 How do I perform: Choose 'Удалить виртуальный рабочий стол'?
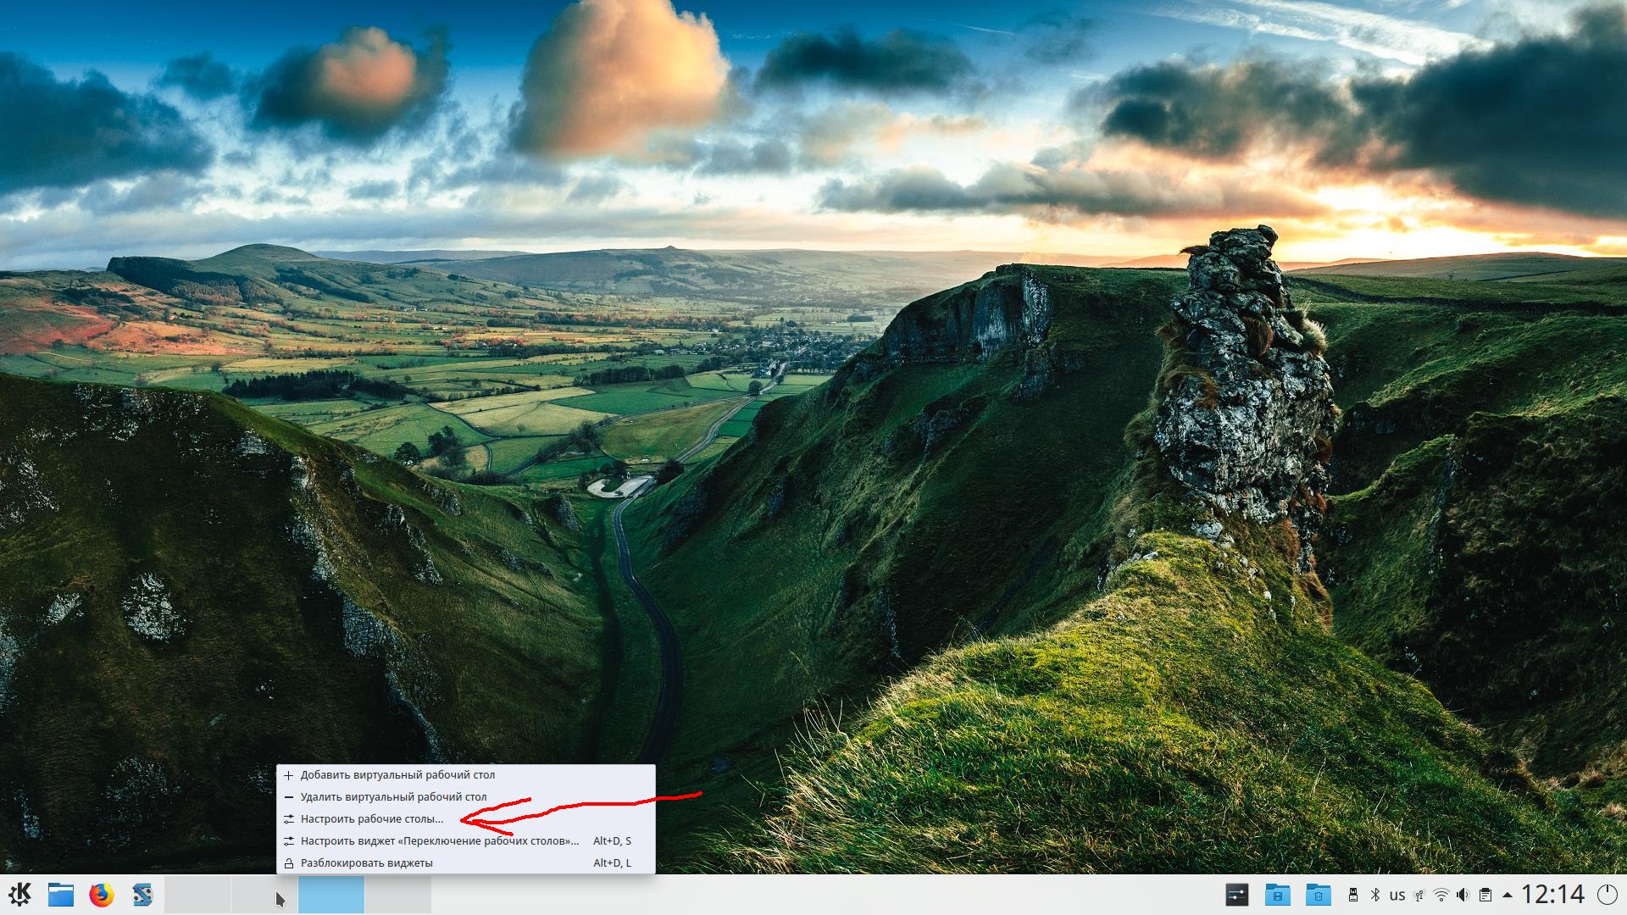tap(393, 797)
